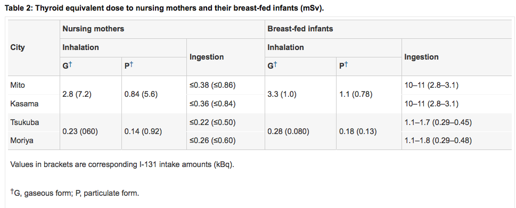This screenshot has height=208, width=516.
Task: Click the 3.3 (1.0) infant inhalation value
Action: coord(282,94)
